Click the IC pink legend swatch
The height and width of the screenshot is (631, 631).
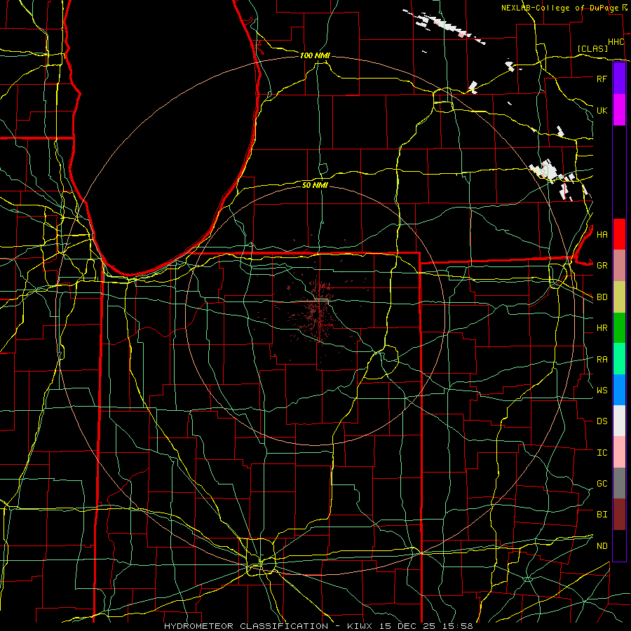coord(619,452)
